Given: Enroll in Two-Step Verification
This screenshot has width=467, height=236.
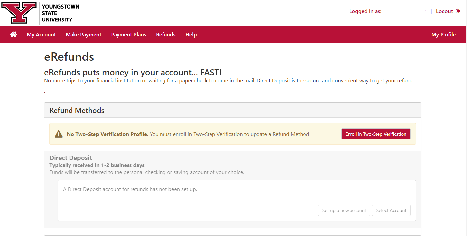Looking at the screenshot, I should [376, 134].
